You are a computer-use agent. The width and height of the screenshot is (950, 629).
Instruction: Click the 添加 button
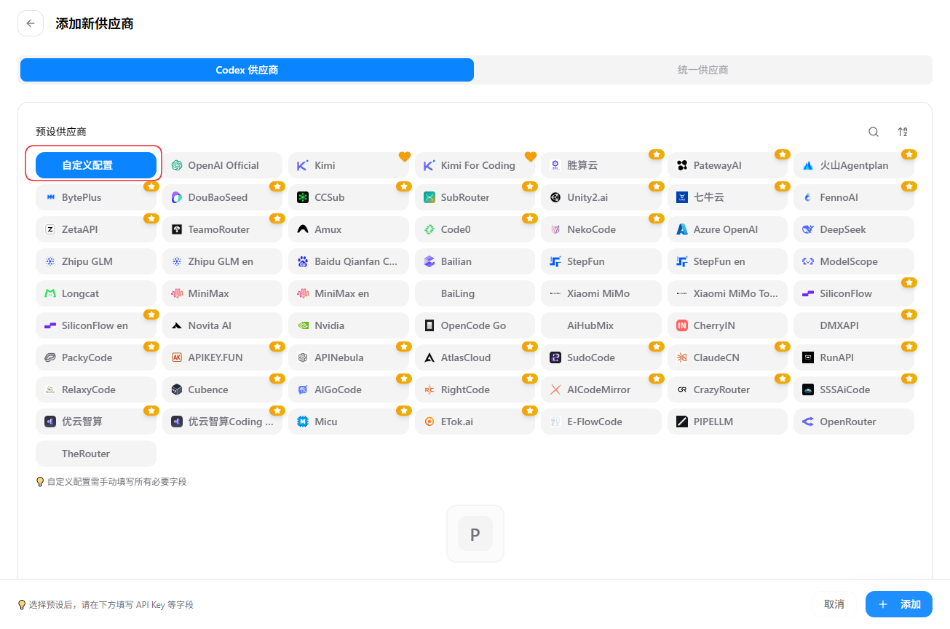pyautogui.click(x=899, y=604)
